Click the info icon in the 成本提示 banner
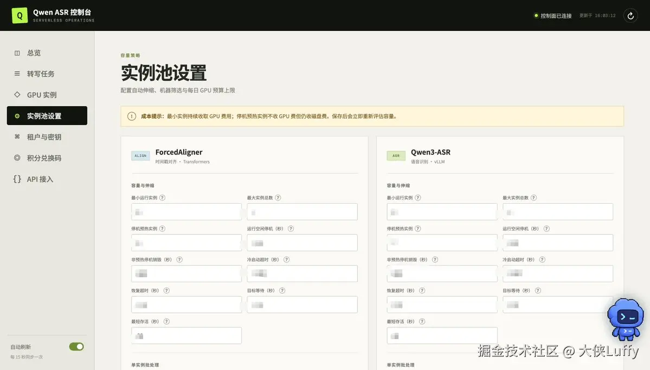Viewport: 650px width, 370px height. tap(131, 116)
